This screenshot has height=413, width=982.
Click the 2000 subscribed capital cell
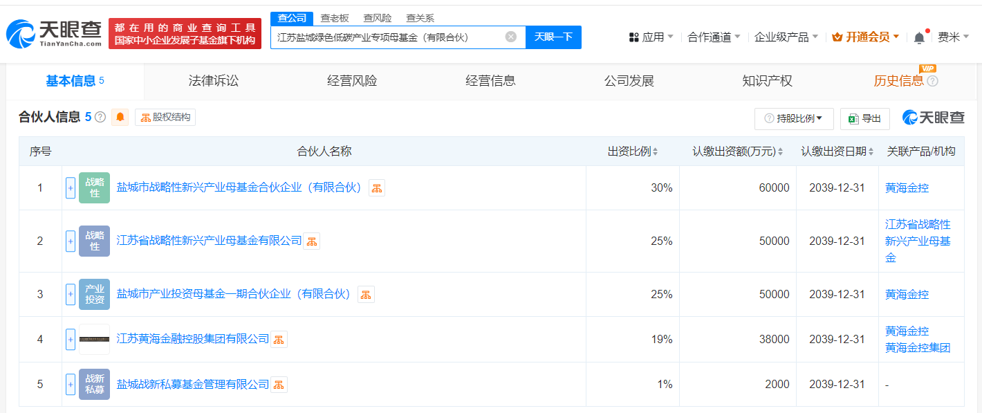tap(738, 384)
